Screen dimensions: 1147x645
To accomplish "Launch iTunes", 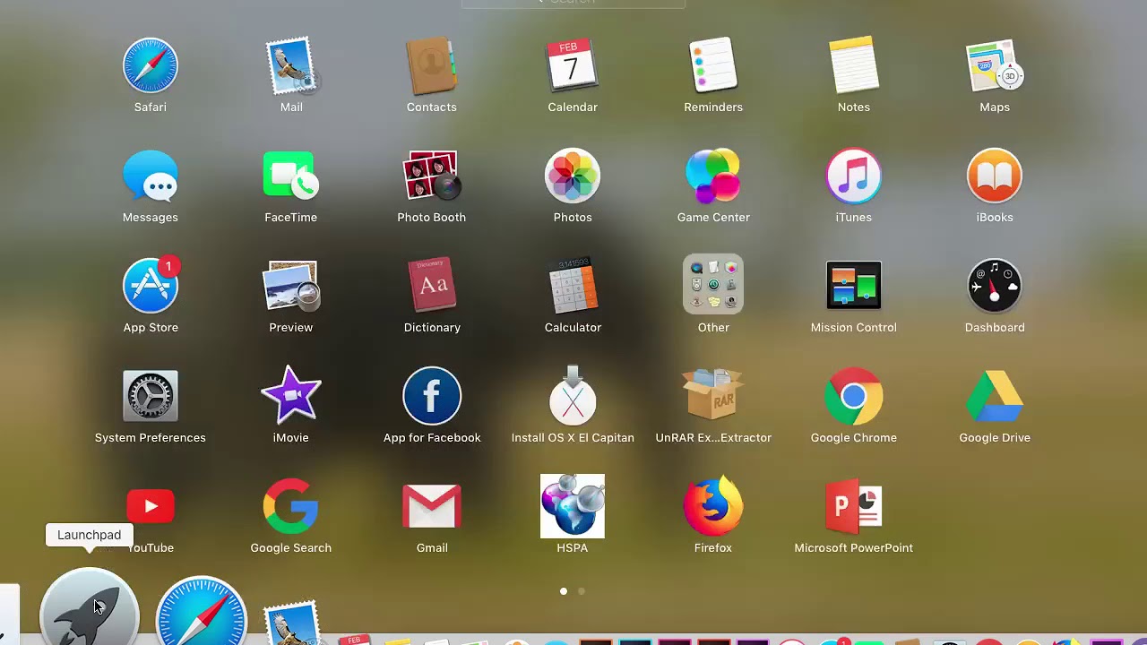I will [854, 176].
